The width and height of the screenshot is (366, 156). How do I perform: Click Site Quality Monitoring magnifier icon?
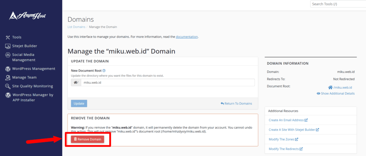click(8, 86)
